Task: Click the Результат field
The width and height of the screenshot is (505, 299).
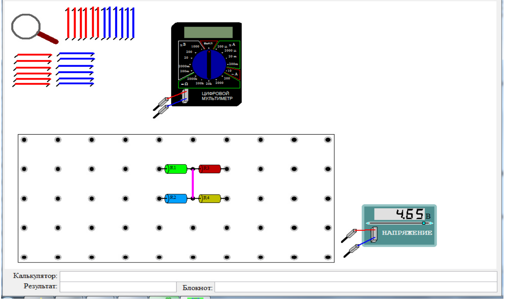Action: click(118, 287)
